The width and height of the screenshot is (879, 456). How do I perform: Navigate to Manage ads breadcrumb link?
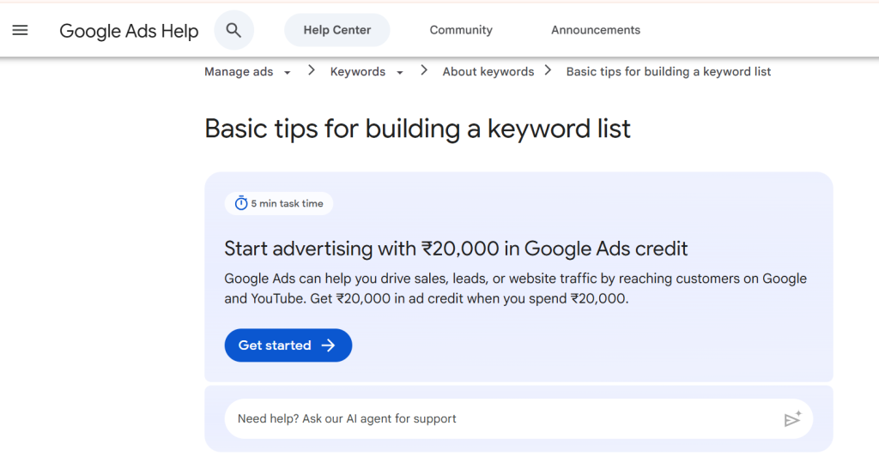pos(239,72)
